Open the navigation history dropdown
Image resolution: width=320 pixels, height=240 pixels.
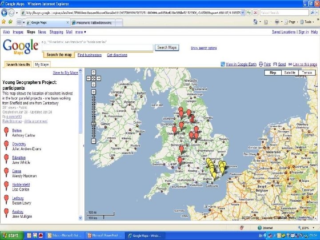[17, 13]
